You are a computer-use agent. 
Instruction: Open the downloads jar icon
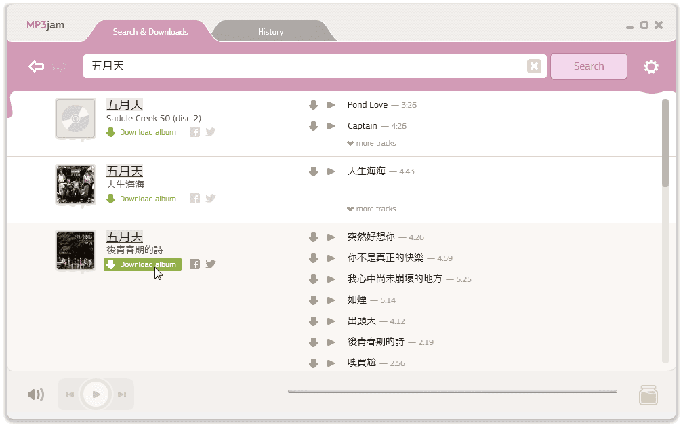648,394
